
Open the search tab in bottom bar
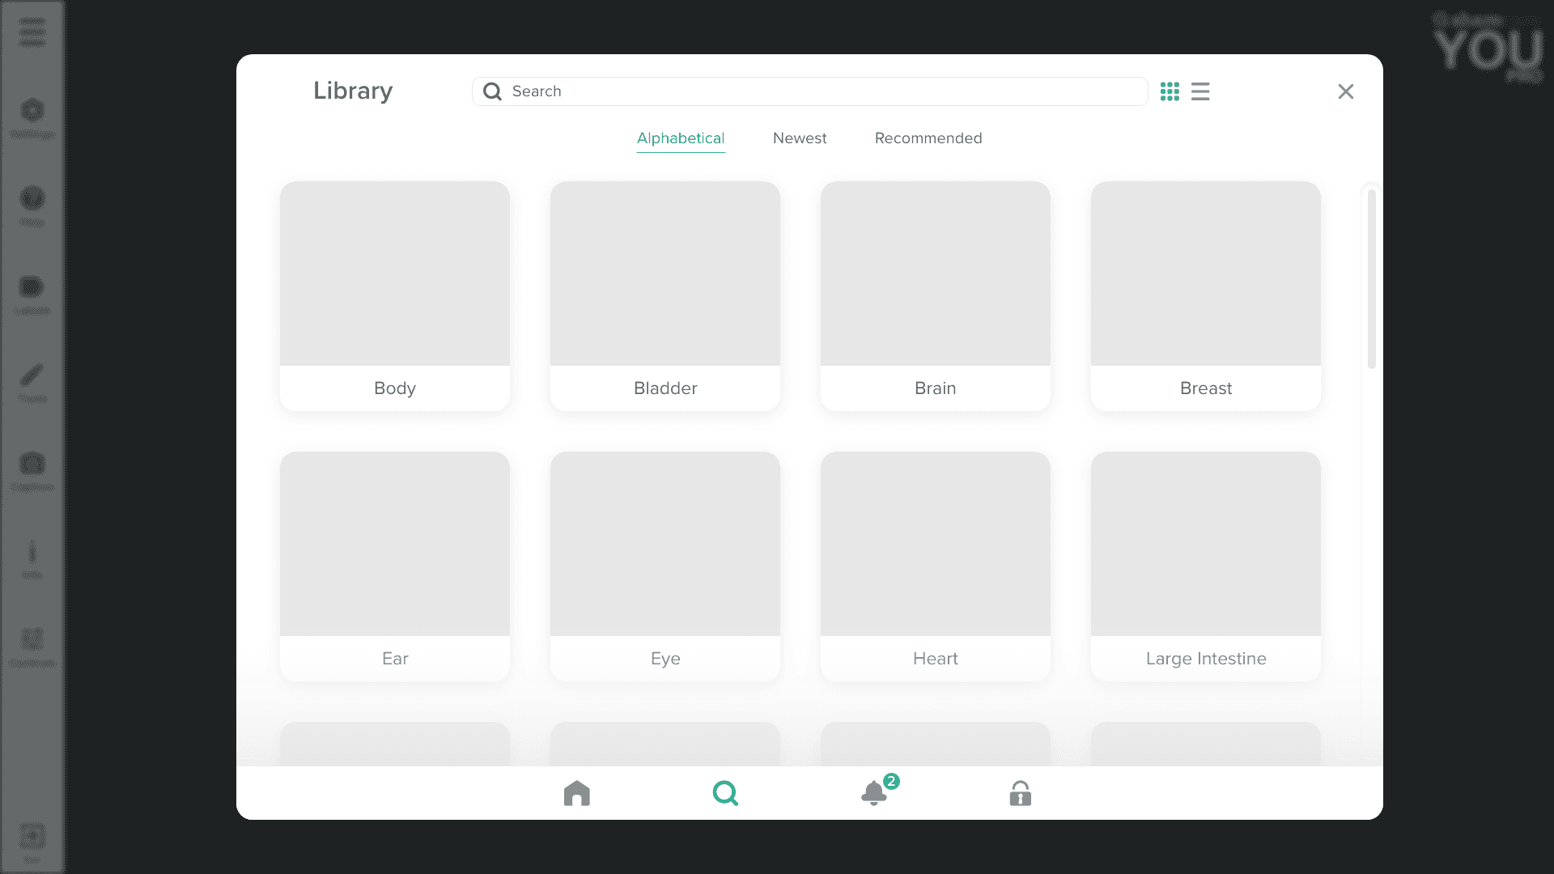725,793
